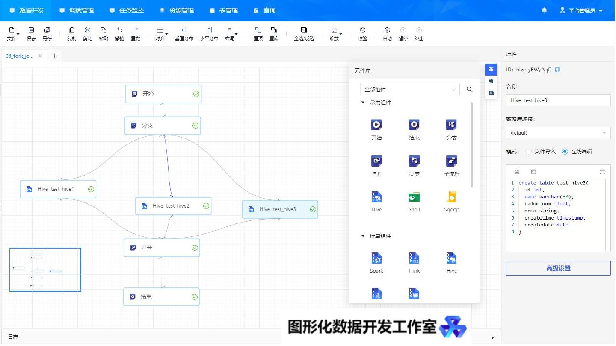Click the Validate (校验) shield icon
Screen dimensions: 616x346
click(363, 30)
